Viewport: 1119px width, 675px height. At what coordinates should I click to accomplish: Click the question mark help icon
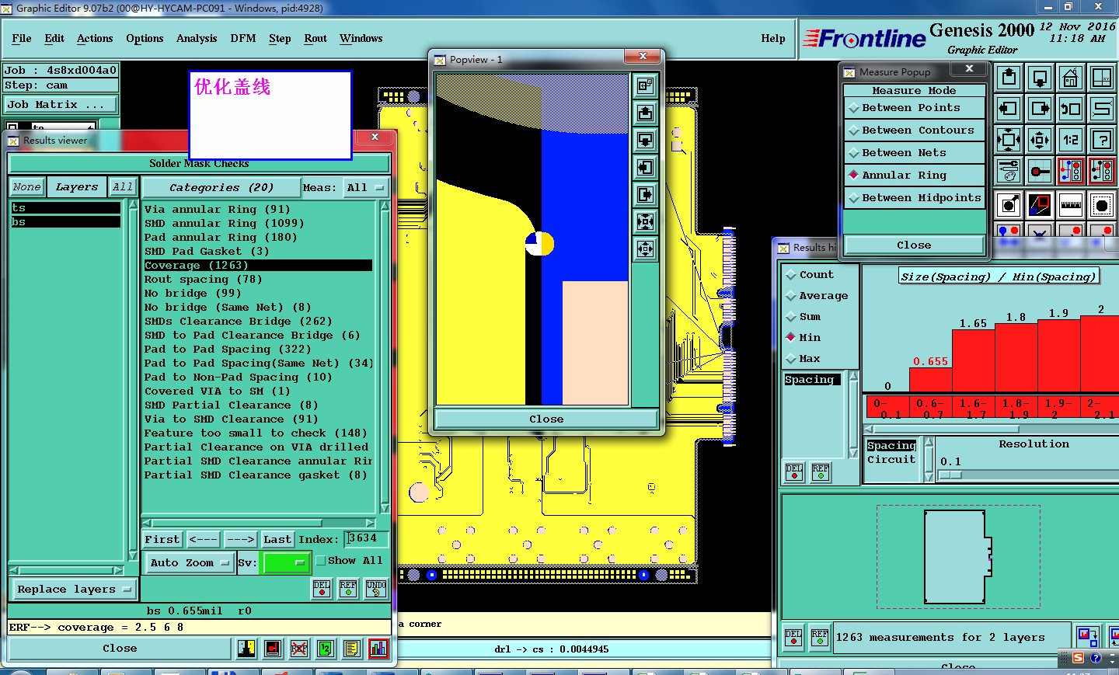coord(1102,140)
